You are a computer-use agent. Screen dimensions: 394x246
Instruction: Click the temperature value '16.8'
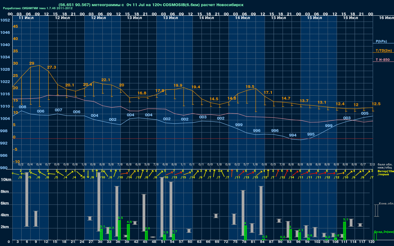pyautogui.click(x=142, y=93)
